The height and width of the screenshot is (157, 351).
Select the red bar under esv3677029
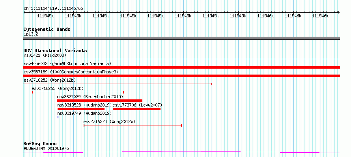(x=100, y=101)
